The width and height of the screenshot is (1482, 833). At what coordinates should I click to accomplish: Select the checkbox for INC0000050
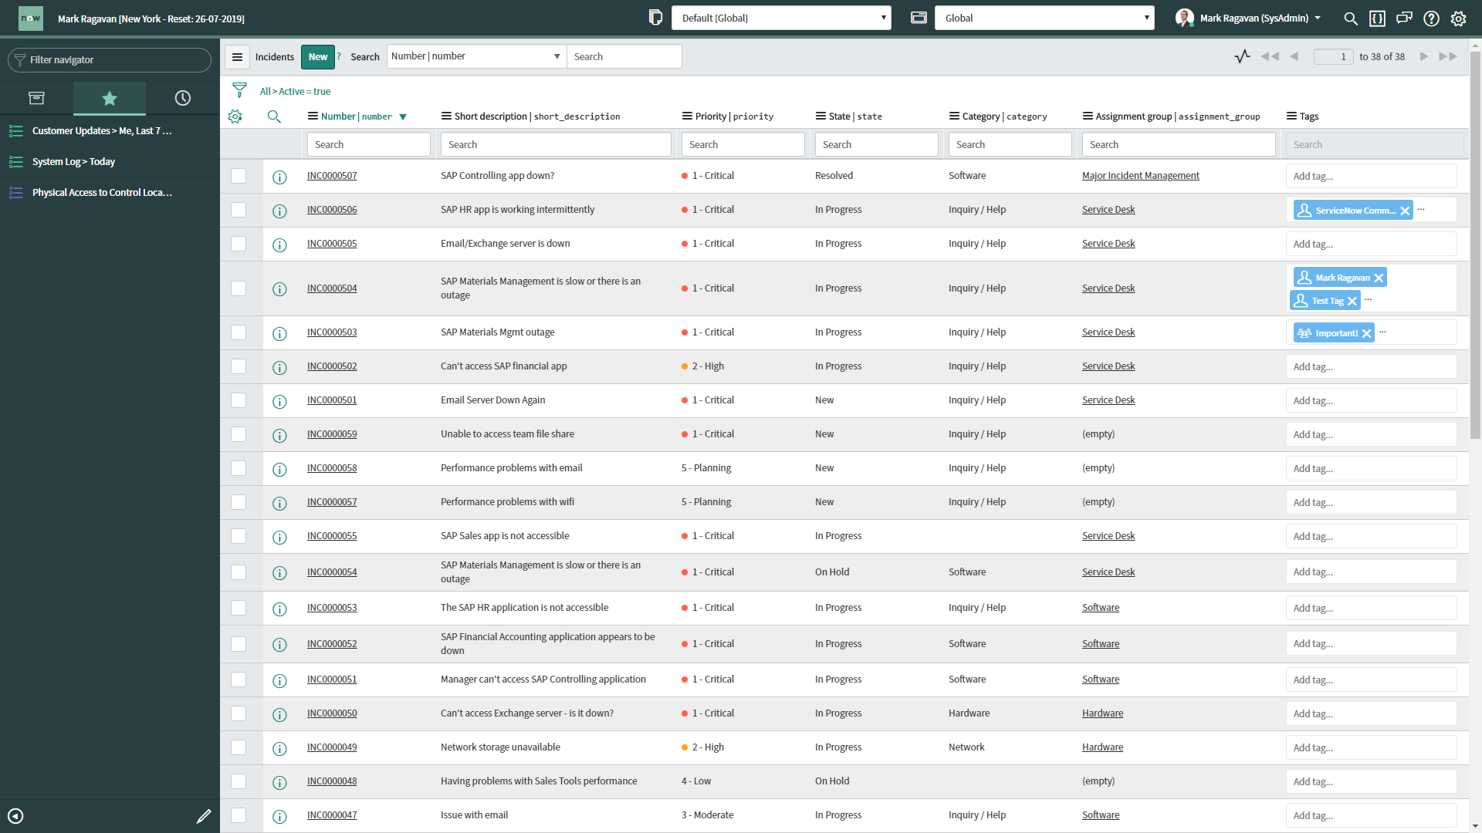[239, 713]
